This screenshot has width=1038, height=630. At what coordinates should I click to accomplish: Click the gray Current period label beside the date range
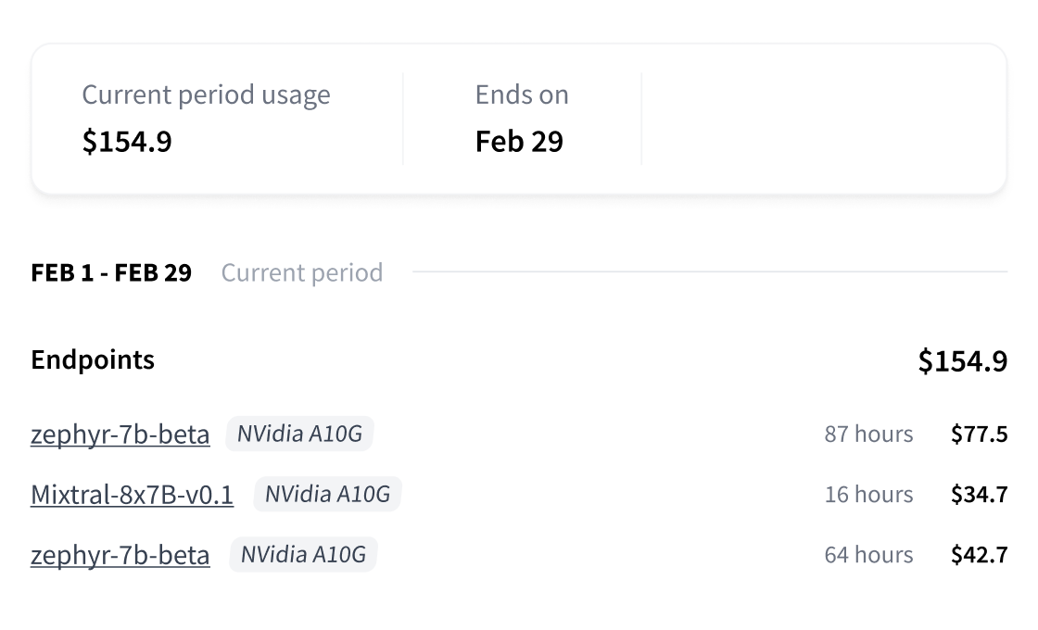click(x=301, y=272)
